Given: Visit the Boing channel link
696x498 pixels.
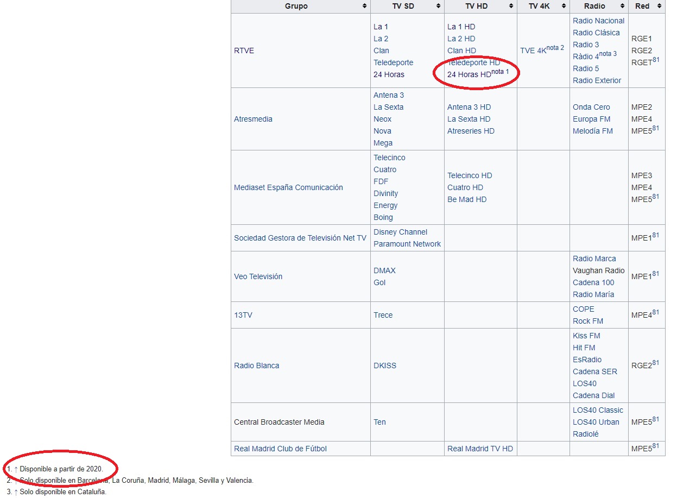Looking at the screenshot, I should coord(383,217).
